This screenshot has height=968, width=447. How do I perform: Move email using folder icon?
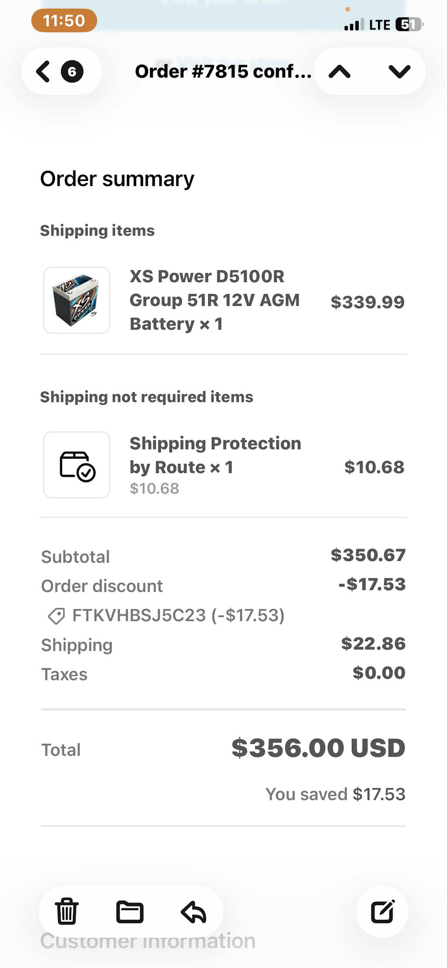pos(130,912)
